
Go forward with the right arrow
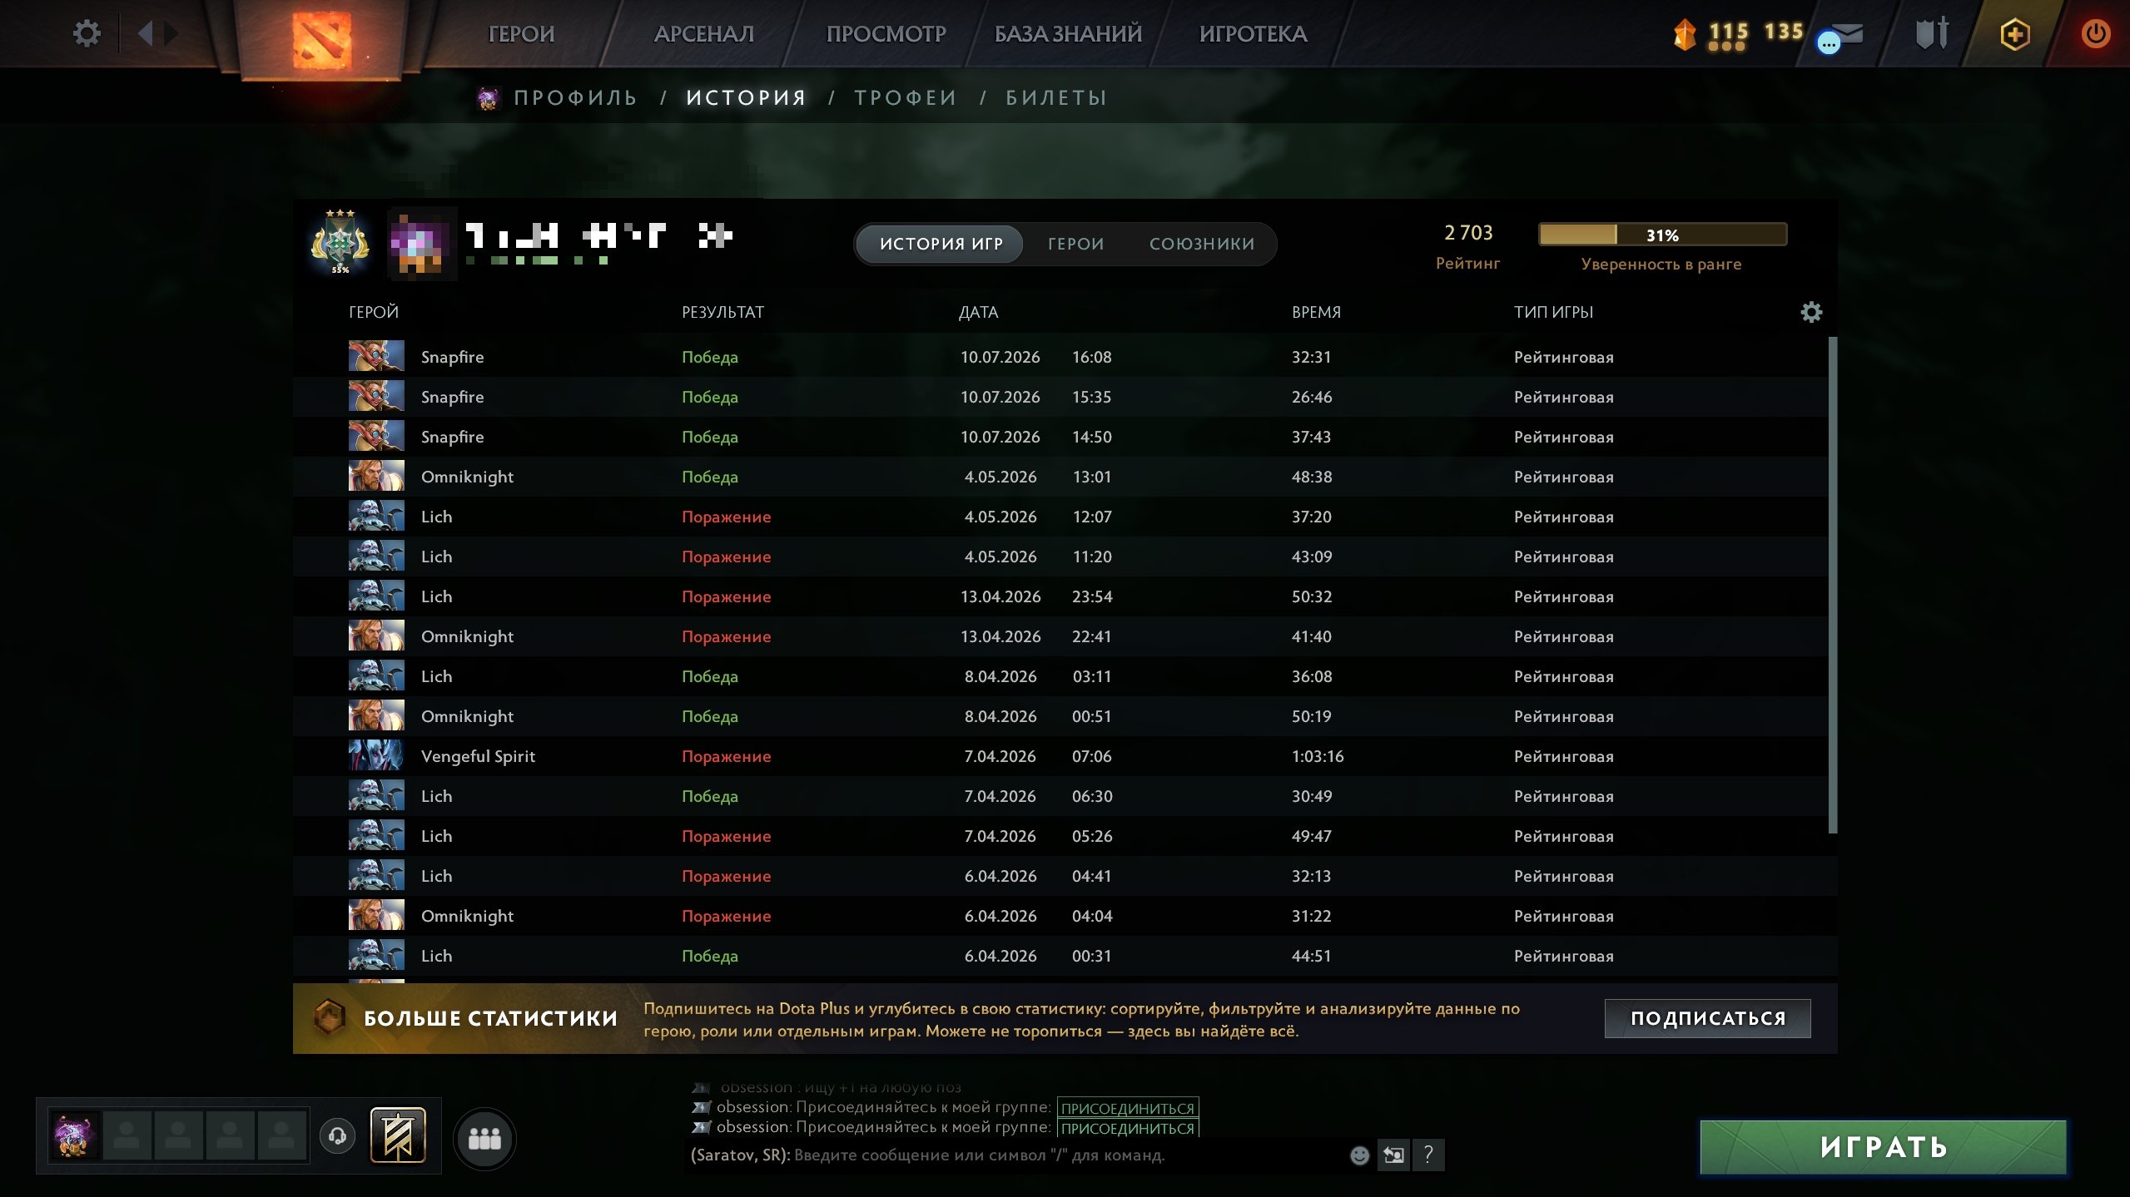[171, 33]
